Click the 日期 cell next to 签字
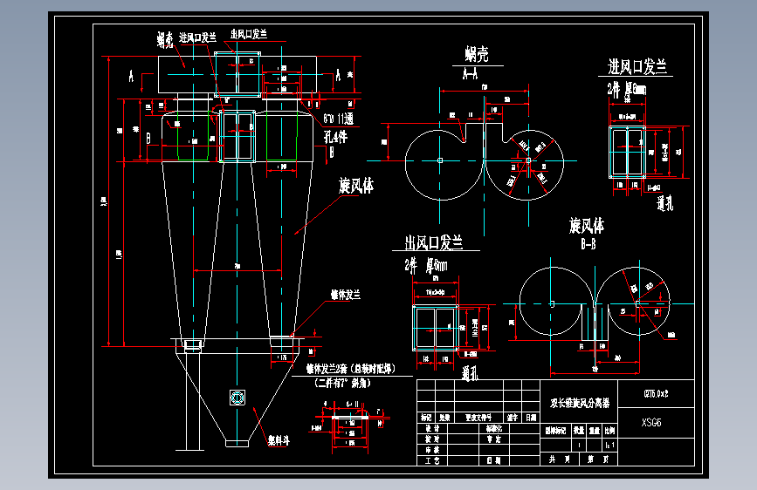Screen dimensions: 757x490 [x=531, y=418]
